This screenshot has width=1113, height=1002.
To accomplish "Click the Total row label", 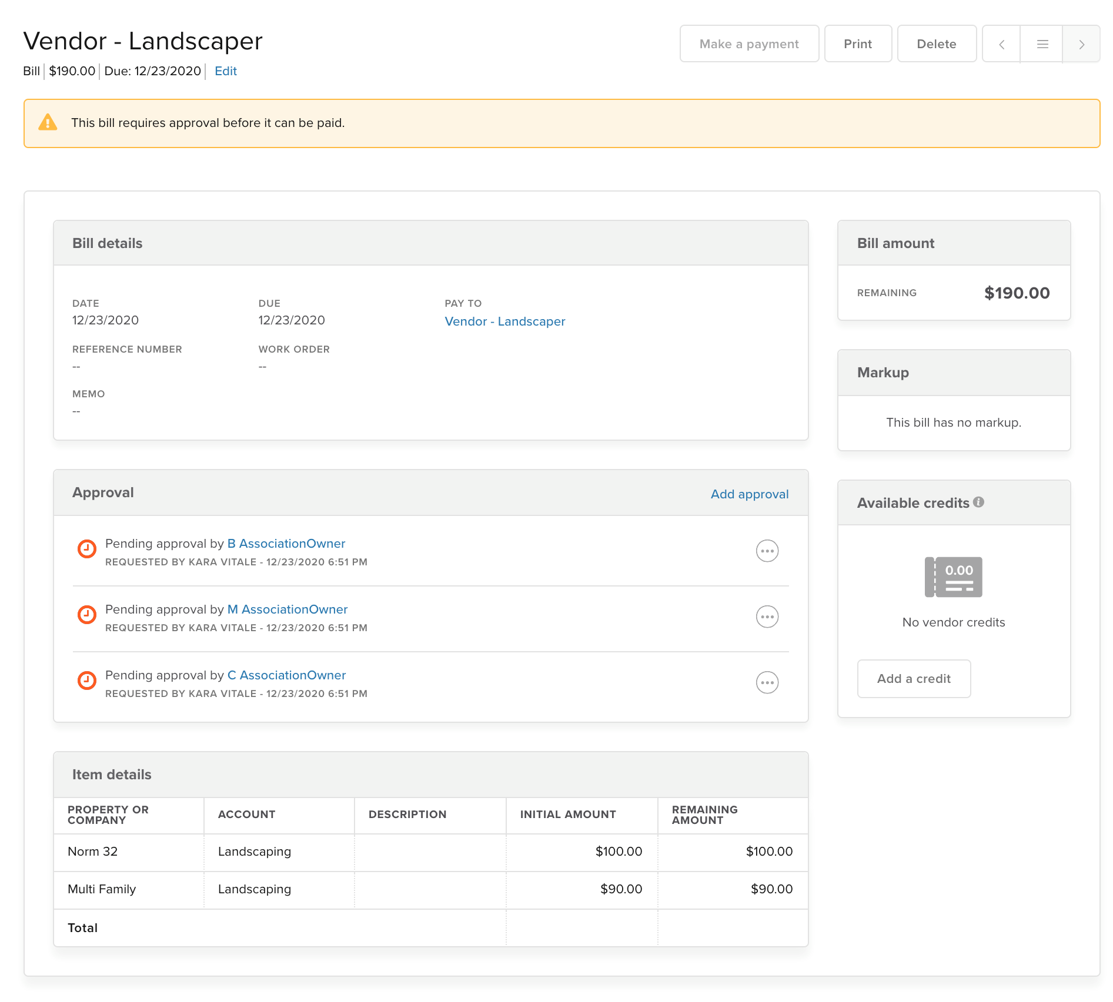I will (x=83, y=928).
